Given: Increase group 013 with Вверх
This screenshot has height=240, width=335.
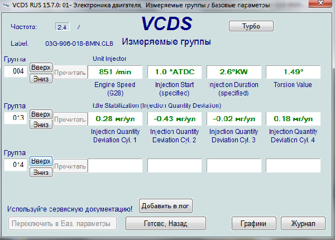Looking at the screenshot, I should pyautogui.click(x=41, y=114).
